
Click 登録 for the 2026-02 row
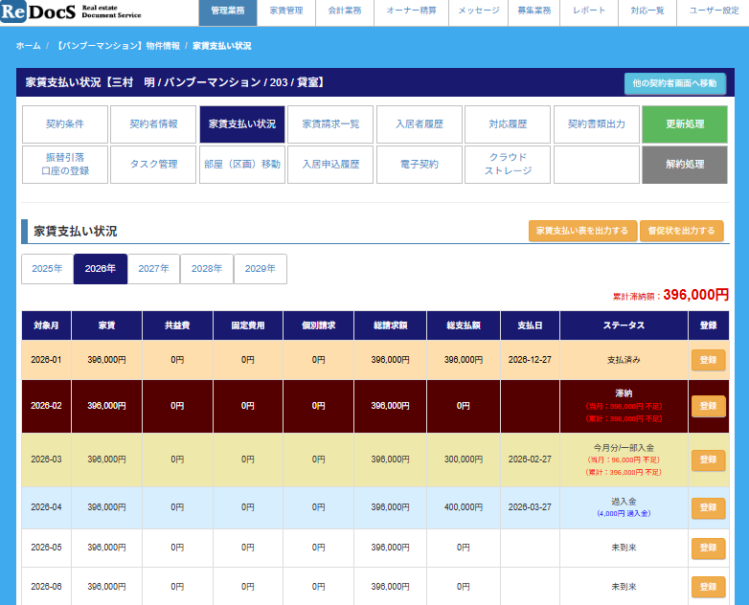click(708, 406)
